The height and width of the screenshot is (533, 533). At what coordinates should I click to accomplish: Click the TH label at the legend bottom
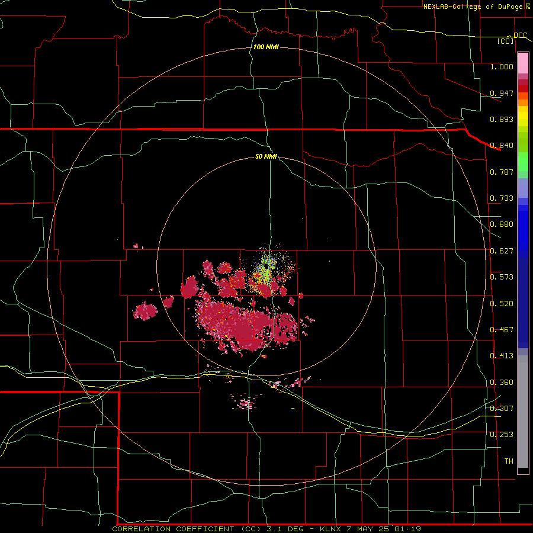pyautogui.click(x=509, y=461)
